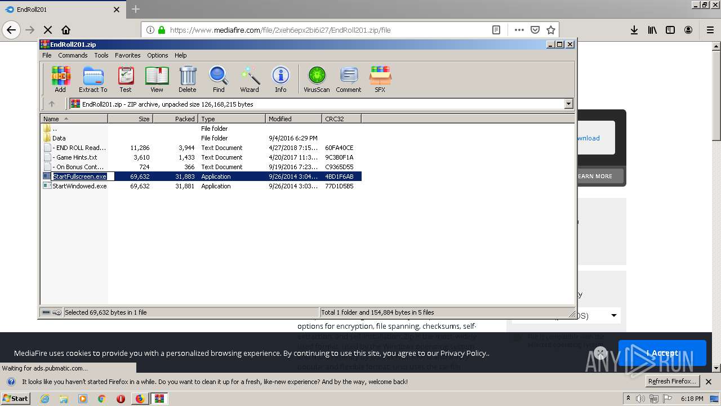
Task: Open the Tools menu
Action: (x=101, y=55)
